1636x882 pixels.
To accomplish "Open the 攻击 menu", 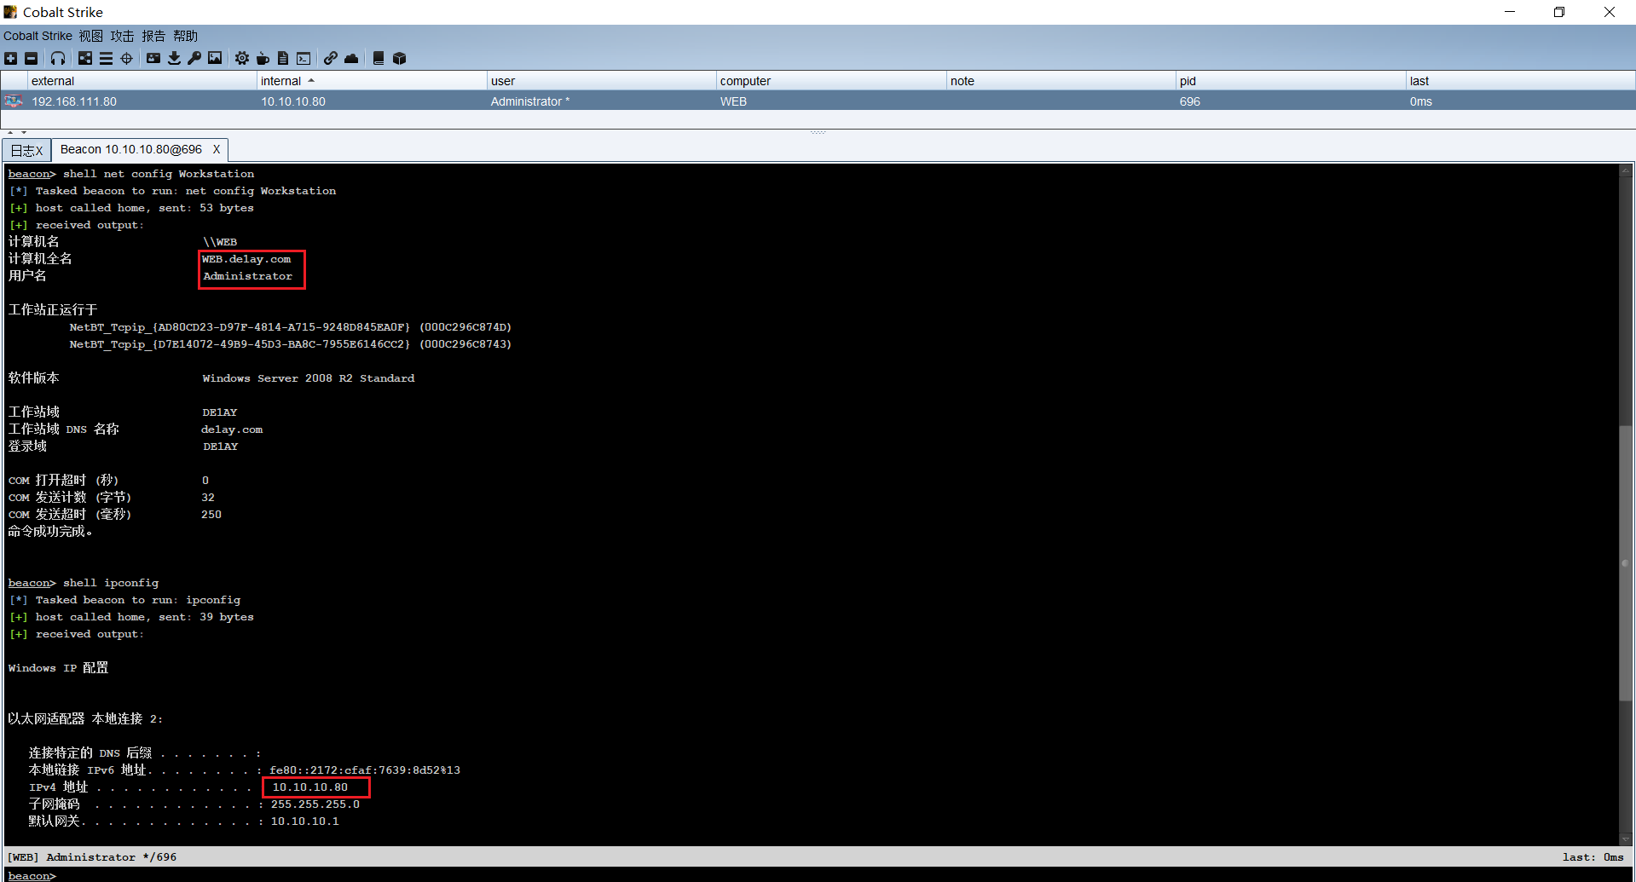I will [122, 36].
